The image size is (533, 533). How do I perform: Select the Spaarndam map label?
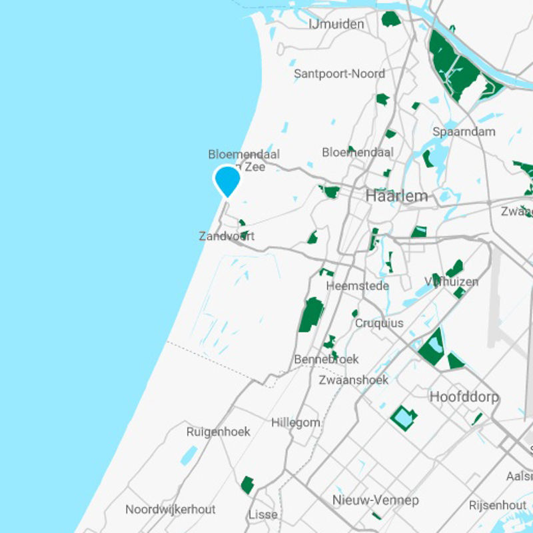464,131
